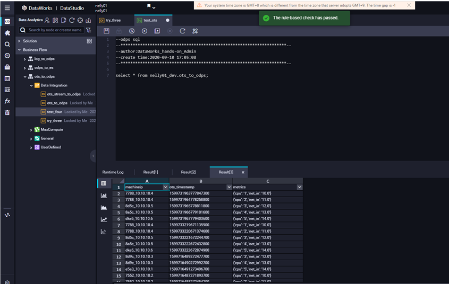This screenshot has width=449, height=284.
Task: Run the SQL with the play icon
Action: (145, 31)
